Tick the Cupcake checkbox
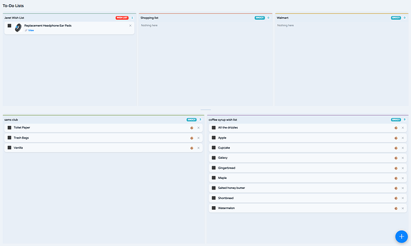Viewport: 411px width, 246px height. click(x=214, y=148)
